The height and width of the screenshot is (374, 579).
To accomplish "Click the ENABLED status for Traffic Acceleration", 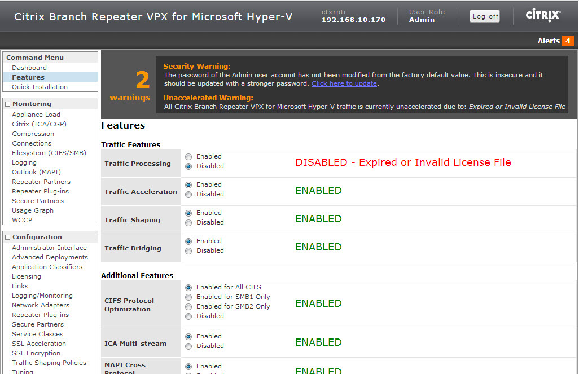I will click(318, 191).
